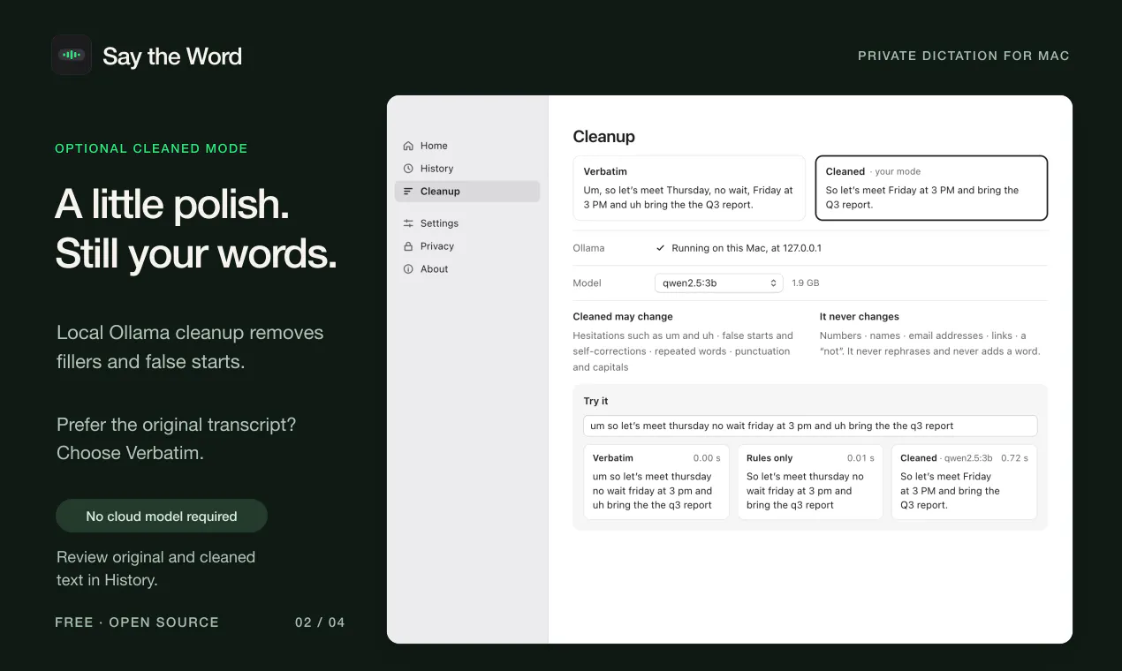This screenshot has width=1122, height=671.
Task: Click the Ollama running checkmark icon
Action: 661,248
